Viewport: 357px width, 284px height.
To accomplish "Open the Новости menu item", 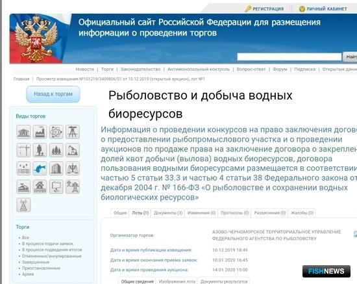I will click(84, 69).
